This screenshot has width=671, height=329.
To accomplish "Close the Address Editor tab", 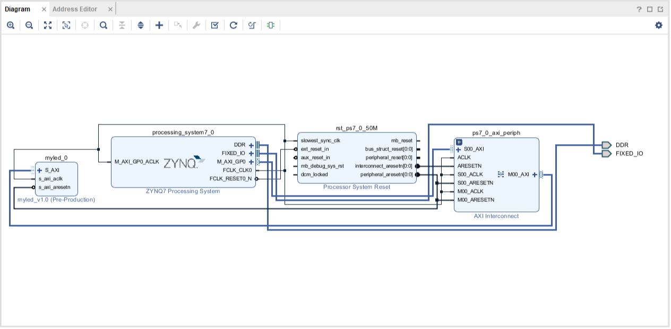I will (110, 9).
